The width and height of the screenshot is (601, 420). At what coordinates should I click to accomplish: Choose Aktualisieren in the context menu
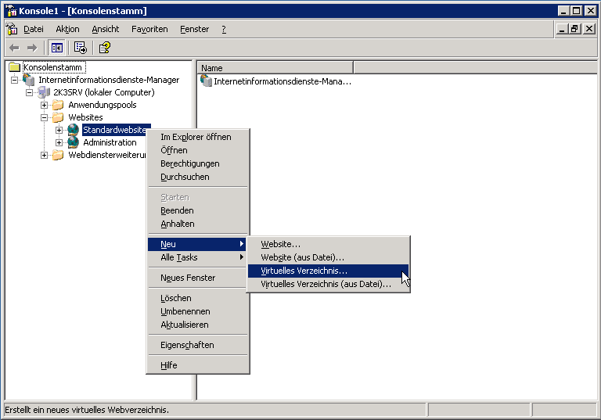(196, 325)
